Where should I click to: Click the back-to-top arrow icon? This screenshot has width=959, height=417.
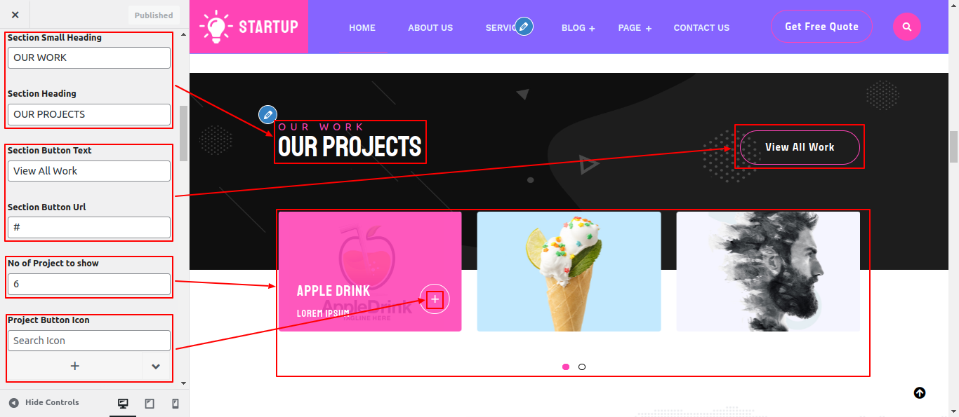pyautogui.click(x=920, y=393)
